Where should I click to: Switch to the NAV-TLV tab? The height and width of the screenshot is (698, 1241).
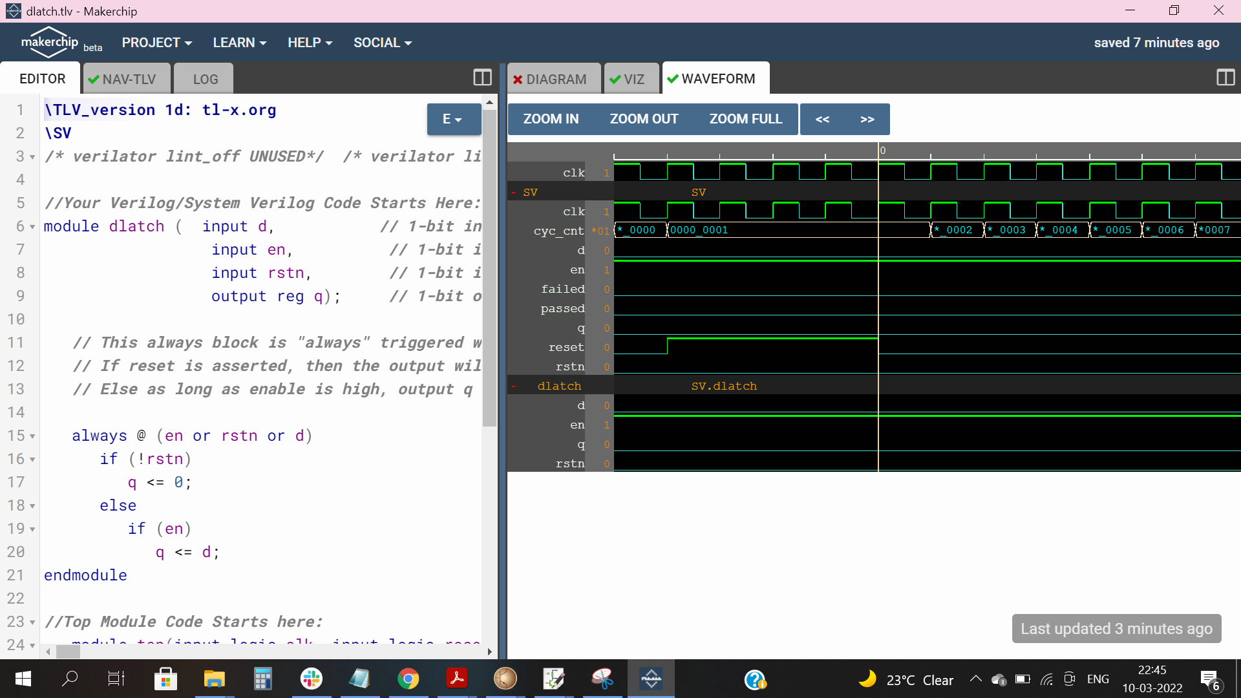(127, 79)
